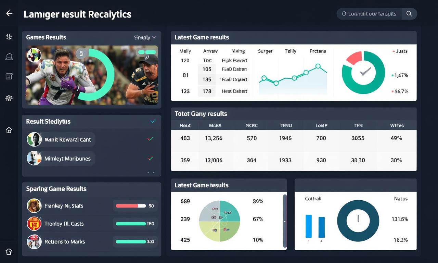This screenshot has width=438, height=263.
Task: Open the Sınaply dropdown
Action: [x=145, y=38]
